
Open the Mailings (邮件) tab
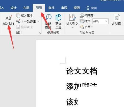point(52,8)
